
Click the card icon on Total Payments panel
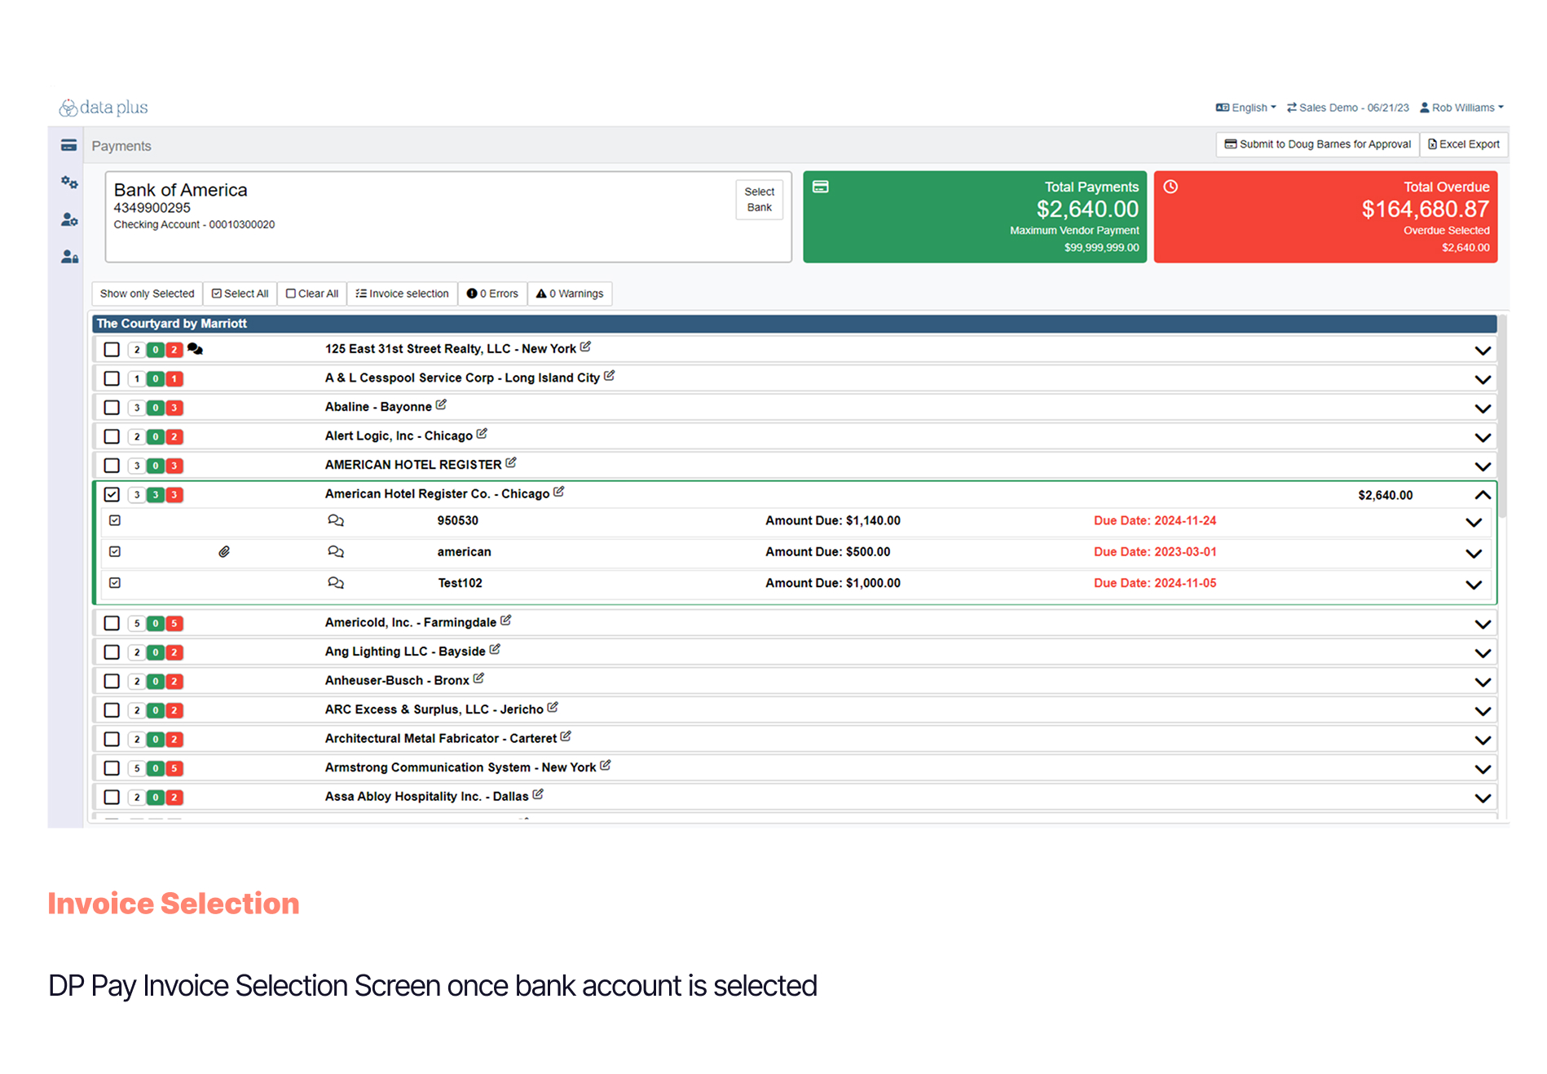tap(821, 187)
